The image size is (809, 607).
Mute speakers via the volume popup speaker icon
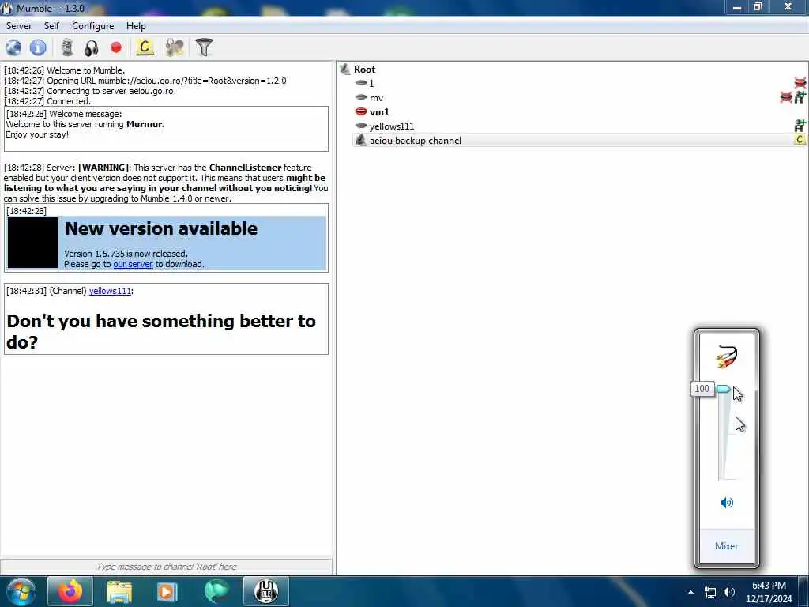point(727,503)
